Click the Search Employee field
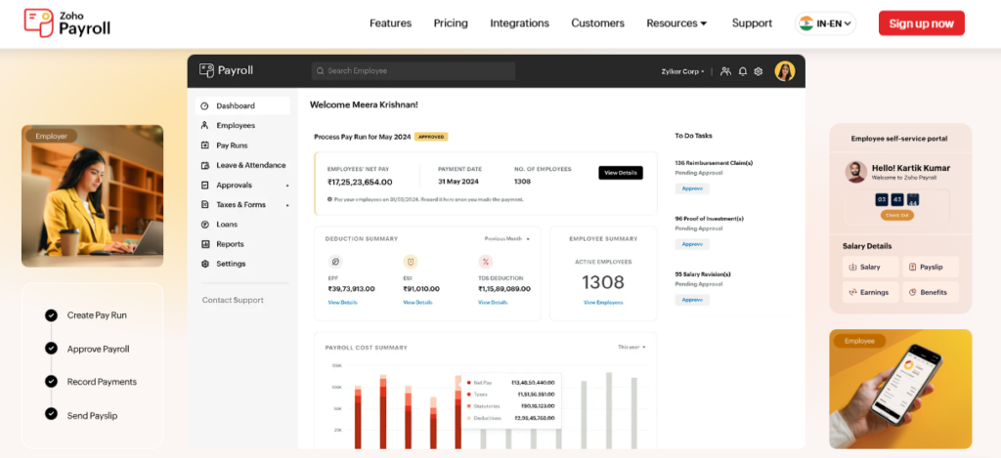 click(x=413, y=71)
